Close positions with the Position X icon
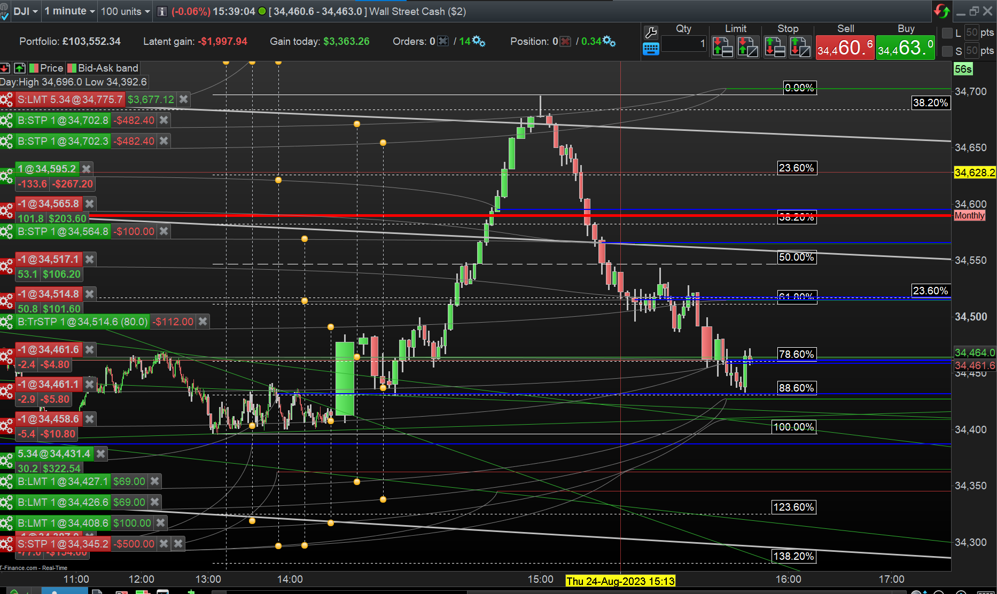Screen dimensions: 997x594 click(x=565, y=41)
